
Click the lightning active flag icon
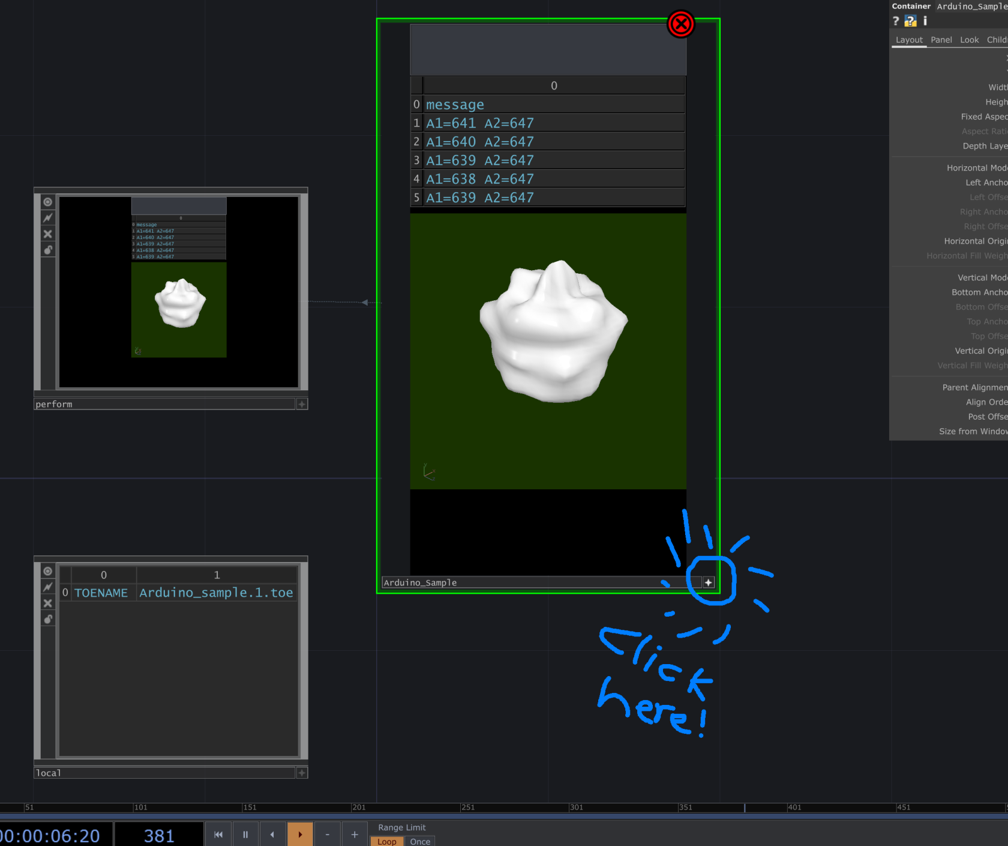(x=48, y=217)
